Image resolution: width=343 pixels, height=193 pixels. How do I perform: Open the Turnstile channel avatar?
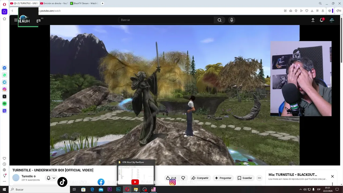tap(16, 178)
